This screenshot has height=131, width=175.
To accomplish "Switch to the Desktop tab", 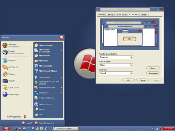I will 110,15.
